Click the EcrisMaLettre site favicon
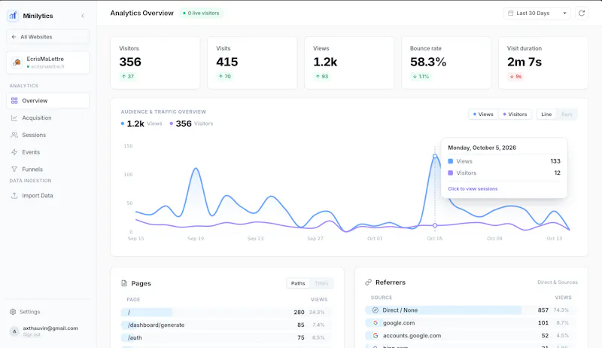This screenshot has height=348, width=602. pos(17,63)
